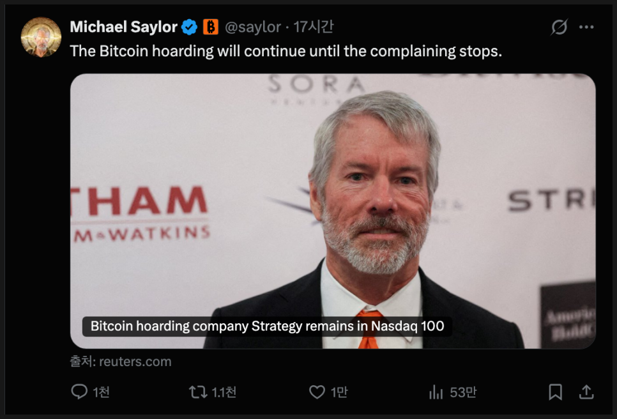Click the repost arrows icon
617x419 pixels.
pyautogui.click(x=198, y=392)
